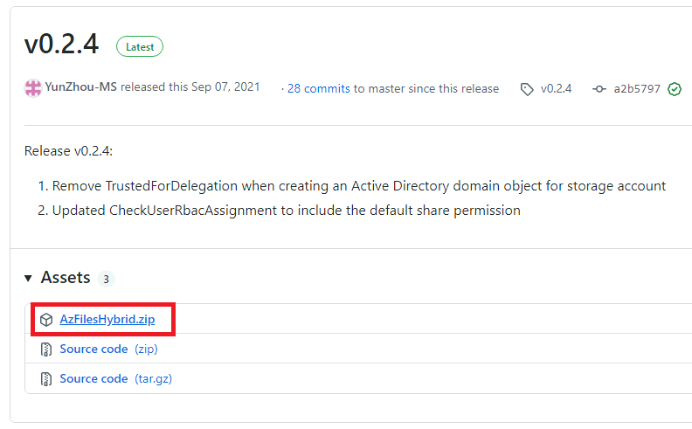Click the archive icon beside Source code (tar.gz)

(x=46, y=378)
